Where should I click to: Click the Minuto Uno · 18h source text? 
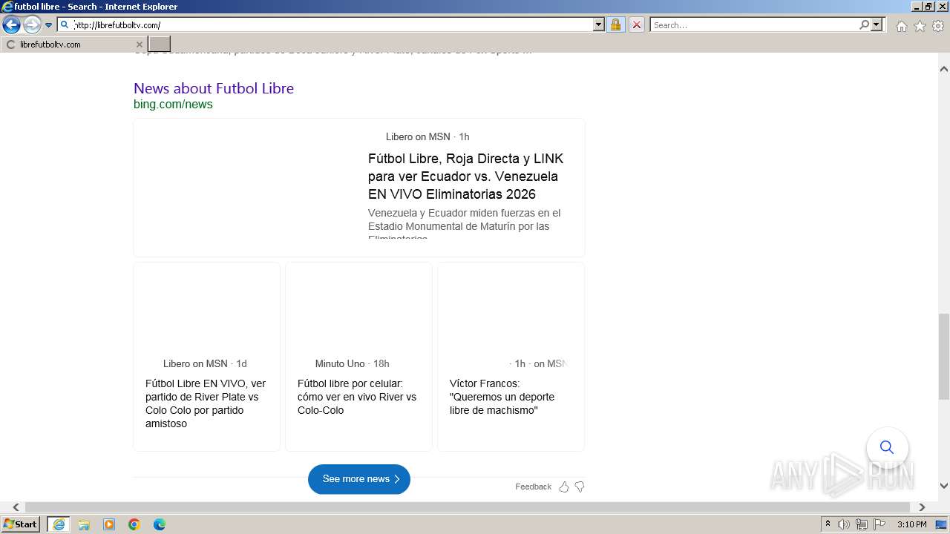tap(352, 364)
